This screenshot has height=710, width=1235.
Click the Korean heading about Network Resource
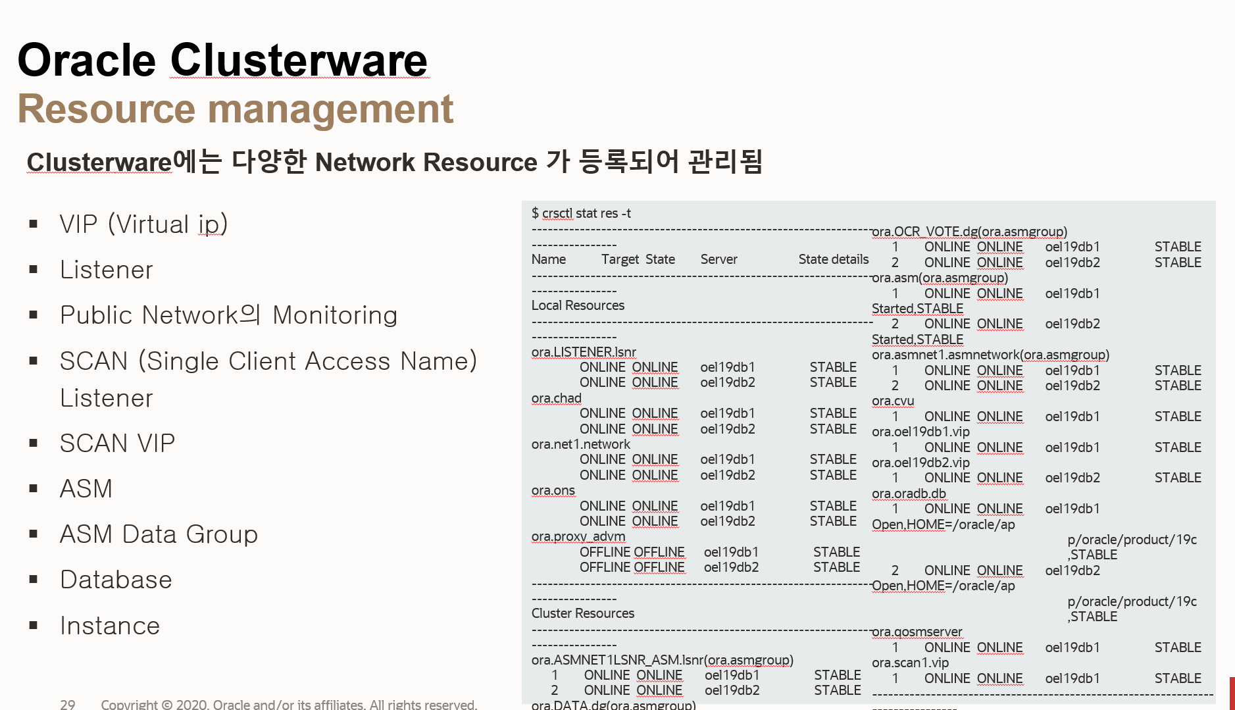(x=395, y=161)
